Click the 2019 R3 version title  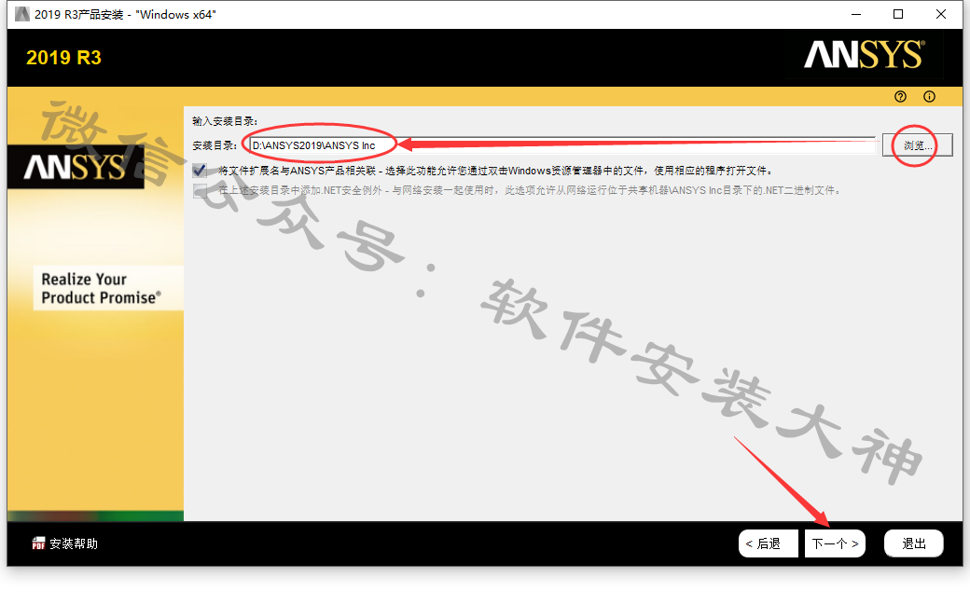pyautogui.click(x=63, y=58)
